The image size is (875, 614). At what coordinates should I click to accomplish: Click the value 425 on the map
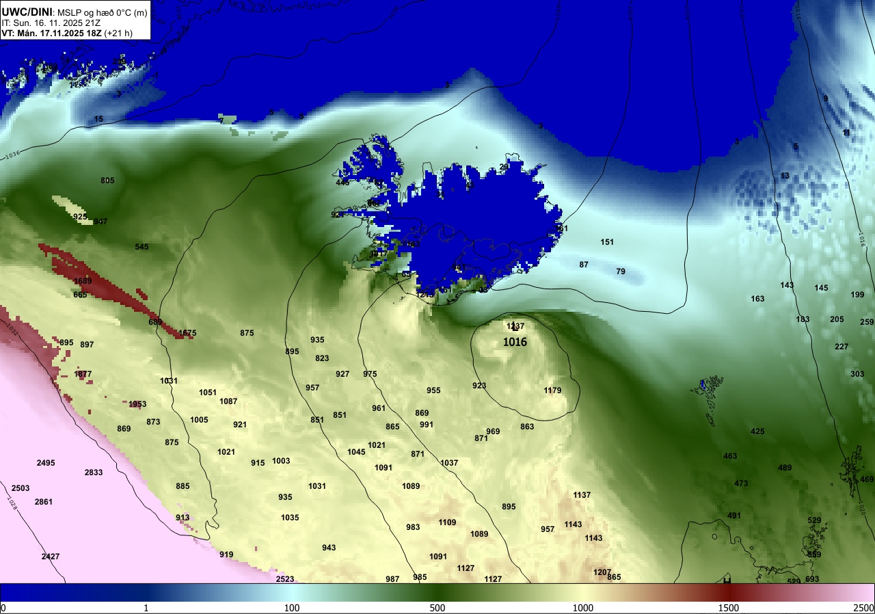pos(757,431)
